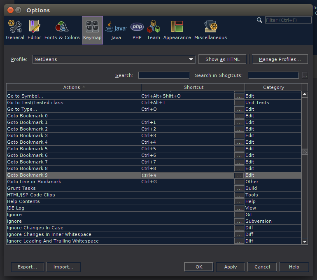Image resolution: width=317 pixels, height=280 pixels.
Task: Click the Ctrl+Alt+Shift+O shortcut cell
Action: 188,96
